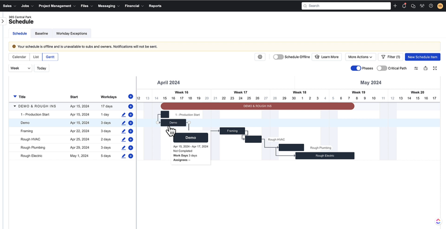Click the search input field
The image size is (446, 229).
tap(346, 6)
